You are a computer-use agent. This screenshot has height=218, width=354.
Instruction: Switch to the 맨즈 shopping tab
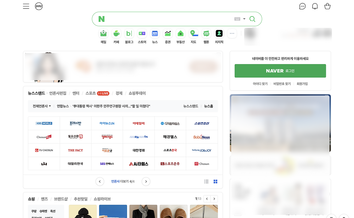coord(45,199)
